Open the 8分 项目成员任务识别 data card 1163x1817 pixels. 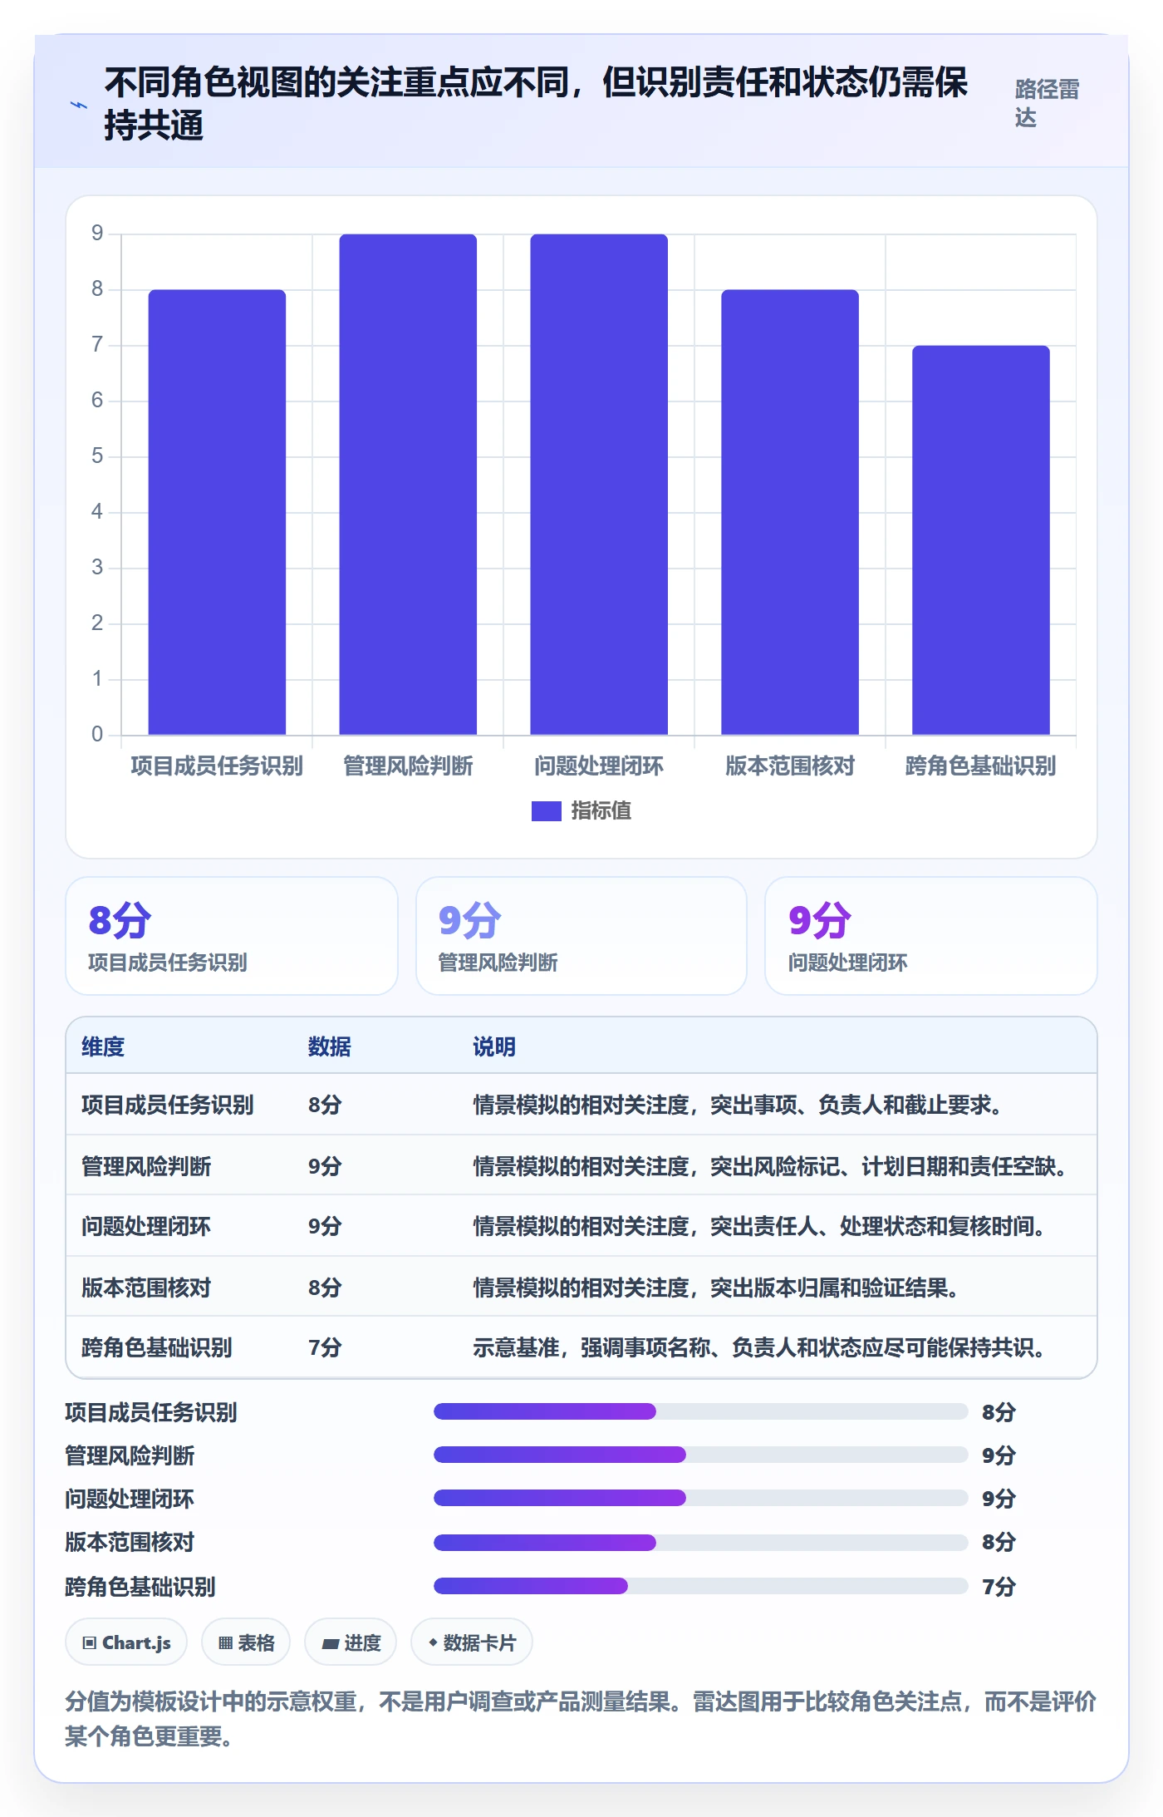click(232, 936)
